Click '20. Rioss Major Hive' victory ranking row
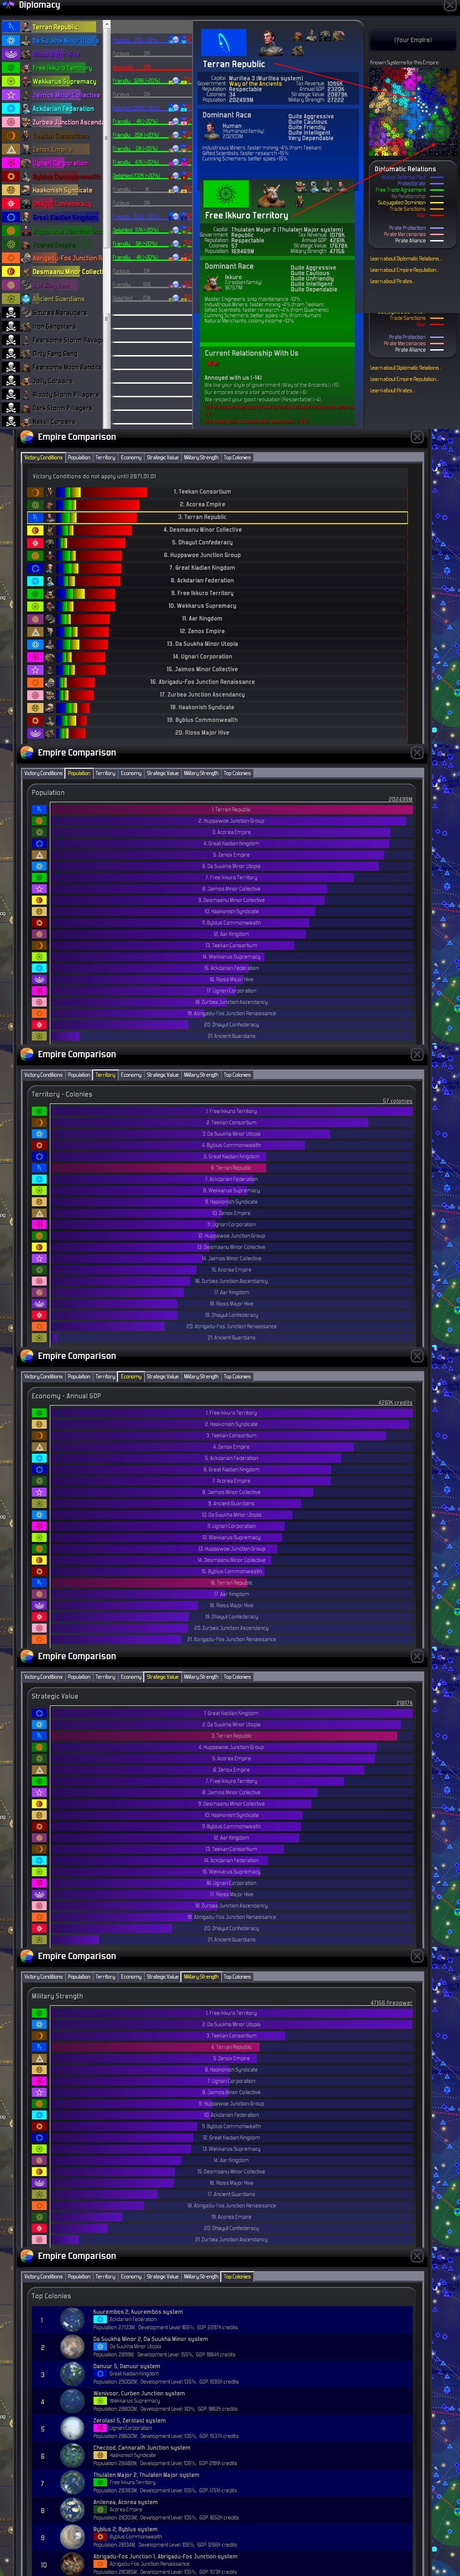 [x=217, y=733]
